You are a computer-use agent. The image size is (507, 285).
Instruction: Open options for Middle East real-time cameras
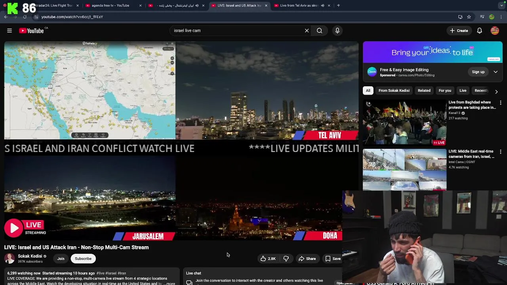click(x=501, y=152)
